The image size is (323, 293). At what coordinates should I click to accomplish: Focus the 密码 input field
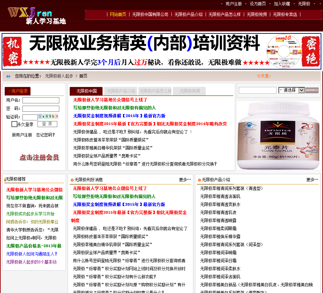pos(41,109)
